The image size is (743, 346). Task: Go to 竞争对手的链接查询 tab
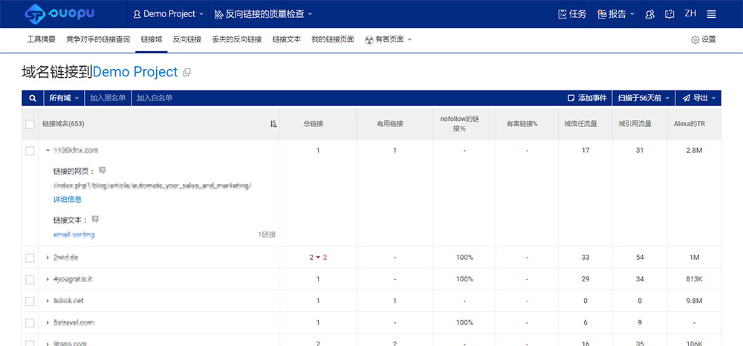point(97,40)
